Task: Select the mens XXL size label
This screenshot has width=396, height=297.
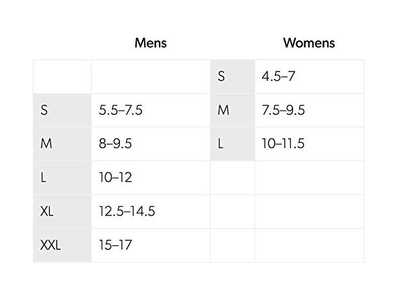Action: [63, 245]
